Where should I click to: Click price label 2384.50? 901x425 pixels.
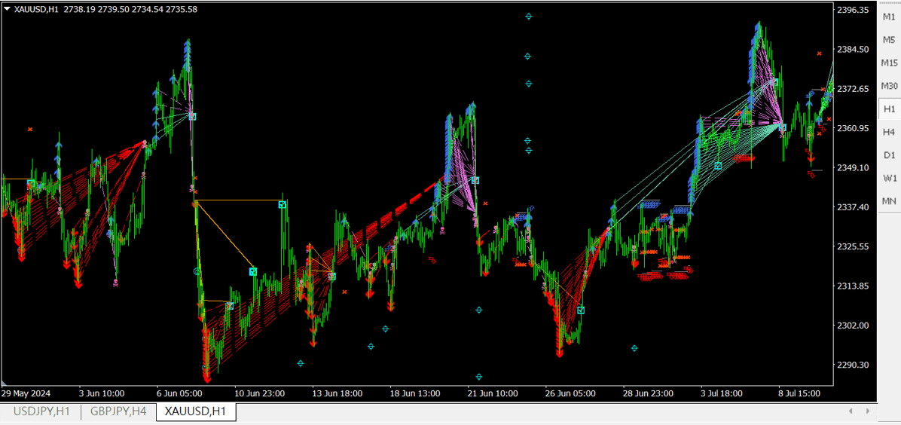[852, 49]
